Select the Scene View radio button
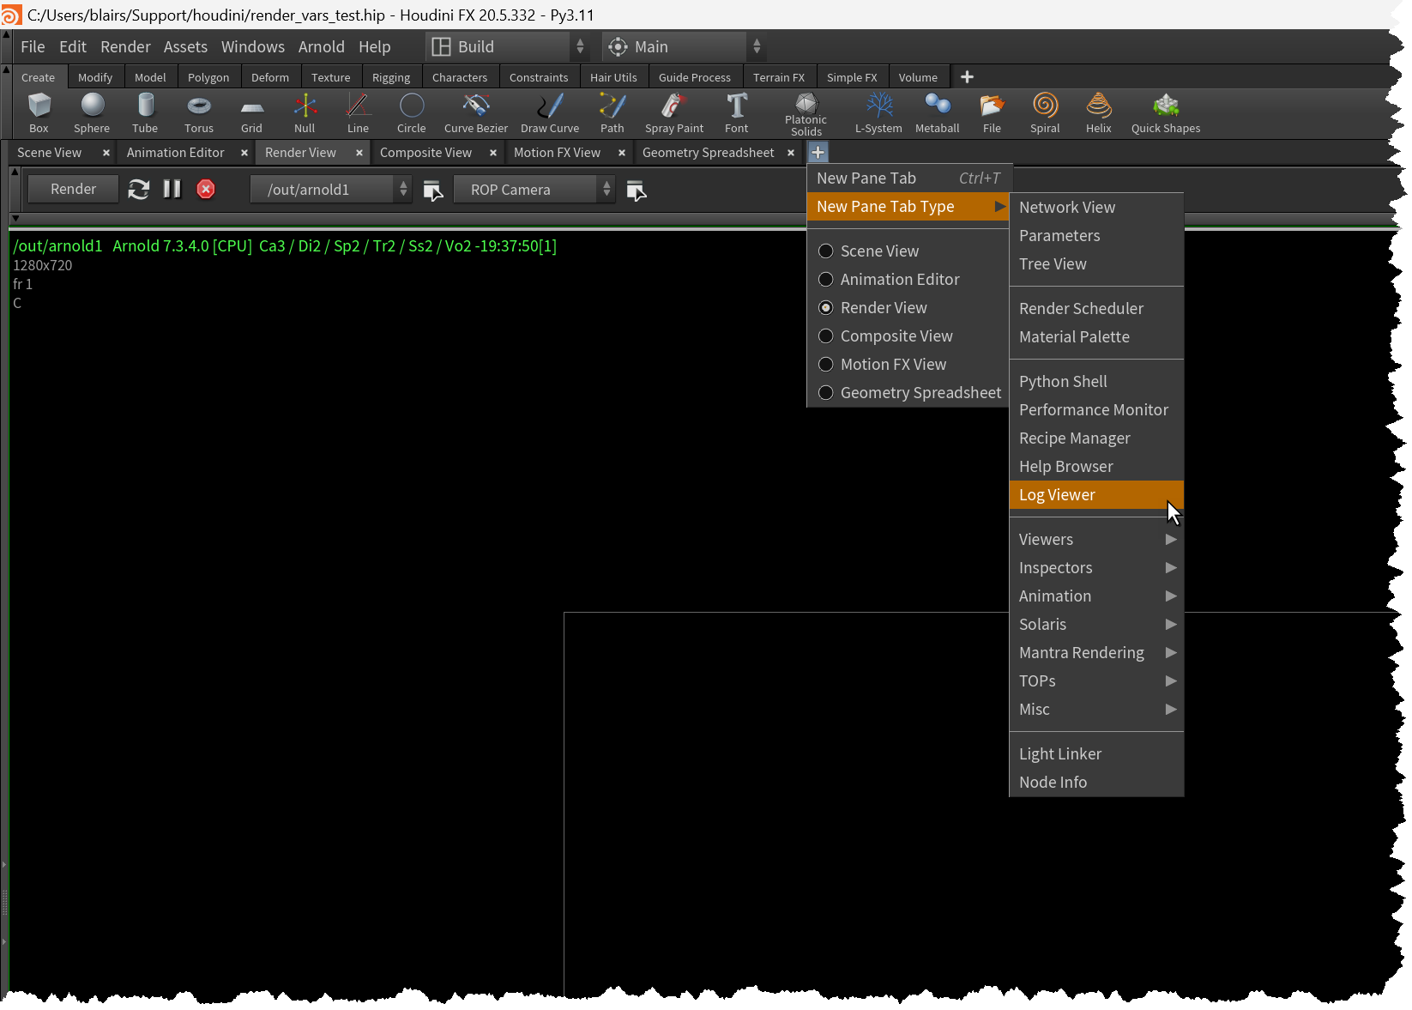Screen dimensions: 1412x1010 coord(826,251)
